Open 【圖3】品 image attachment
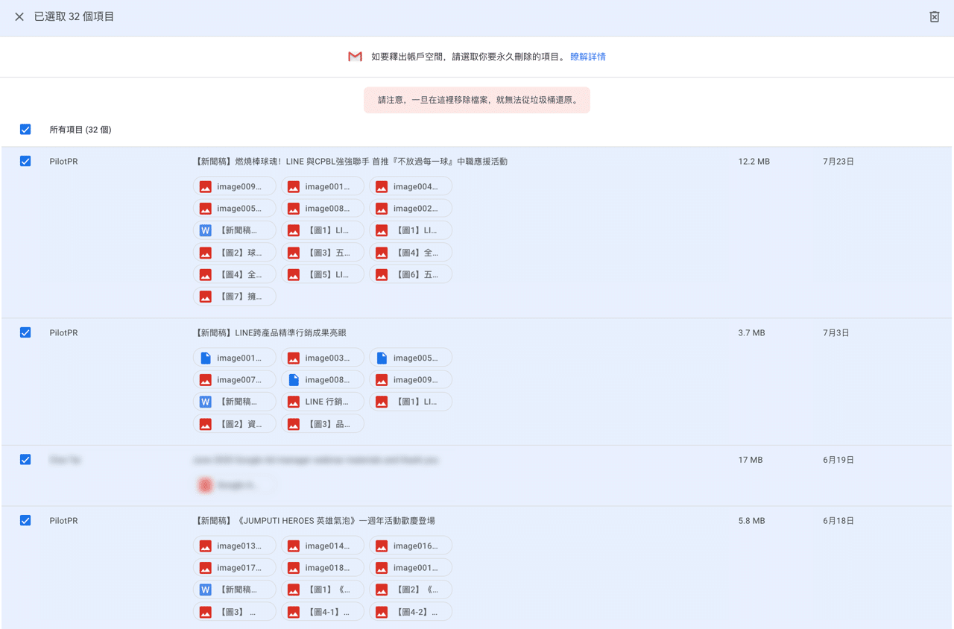The height and width of the screenshot is (629, 954). coord(323,424)
